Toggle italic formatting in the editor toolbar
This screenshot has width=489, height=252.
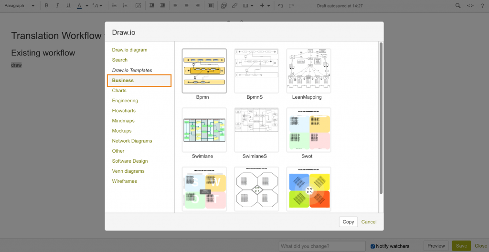coord(57,6)
